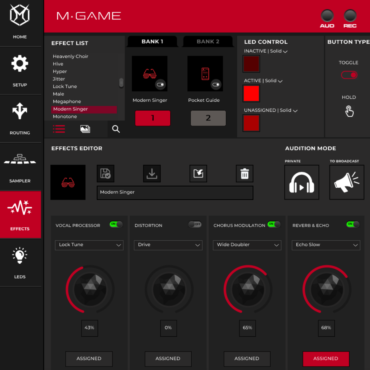Open the effect list search
Viewport: 370px width, 370px height.
[x=116, y=129]
